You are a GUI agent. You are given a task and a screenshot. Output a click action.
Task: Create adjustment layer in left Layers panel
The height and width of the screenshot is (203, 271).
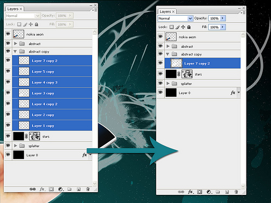pos(61,189)
